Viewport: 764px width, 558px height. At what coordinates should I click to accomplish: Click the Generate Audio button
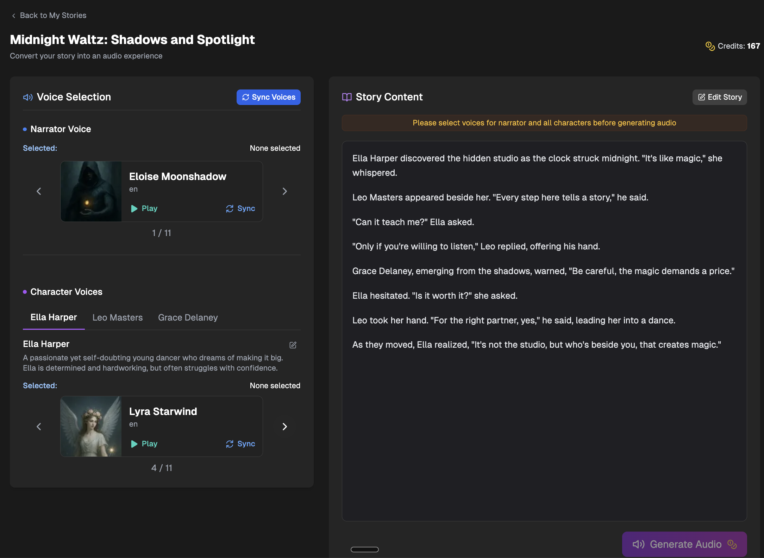point(684,544)
